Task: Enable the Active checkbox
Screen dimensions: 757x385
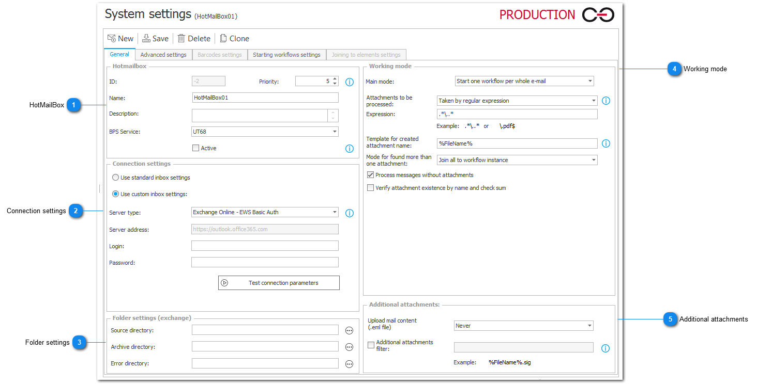Action: pyautogui.click(x=195, y=148)
